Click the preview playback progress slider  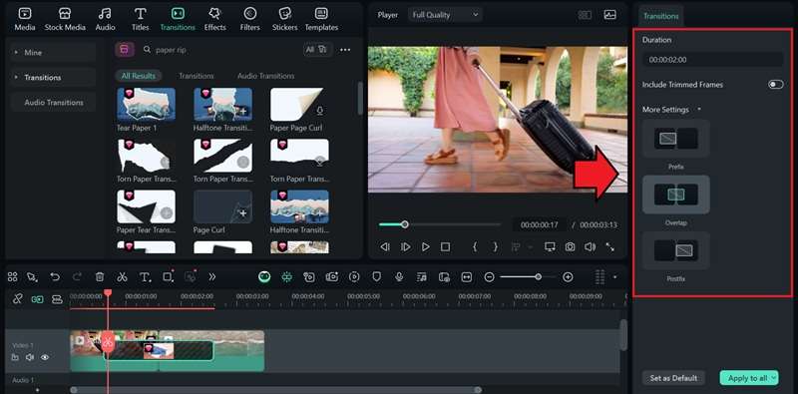[x=440, y=224]
